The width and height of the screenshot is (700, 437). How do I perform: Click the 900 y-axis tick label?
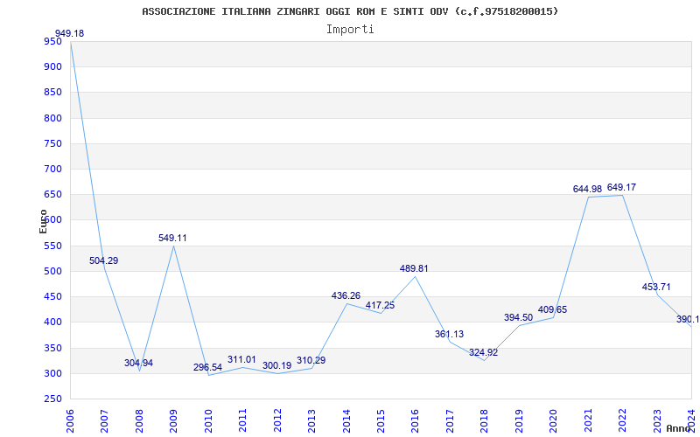click(x=52, y=67)
